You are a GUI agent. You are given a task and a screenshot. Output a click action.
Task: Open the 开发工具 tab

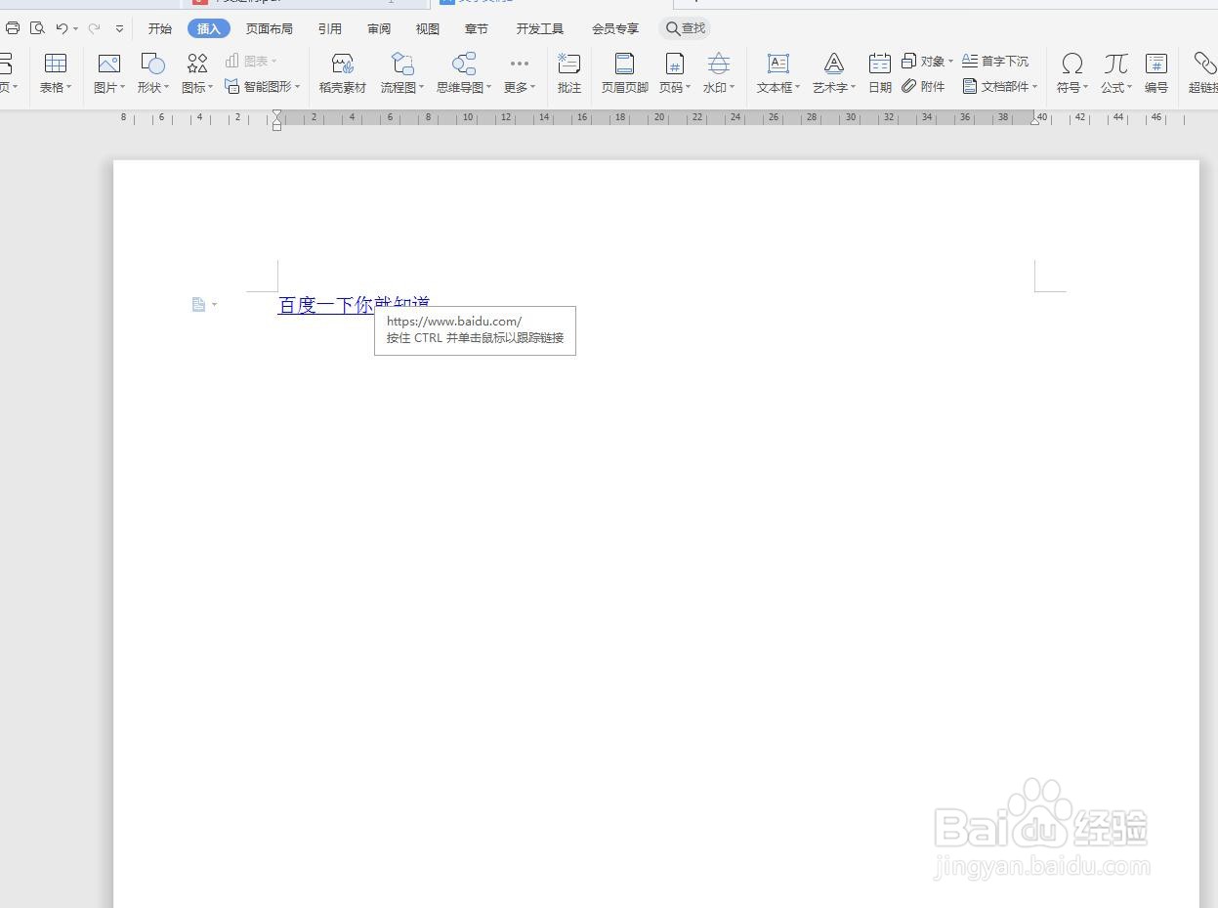click(540, 28)
